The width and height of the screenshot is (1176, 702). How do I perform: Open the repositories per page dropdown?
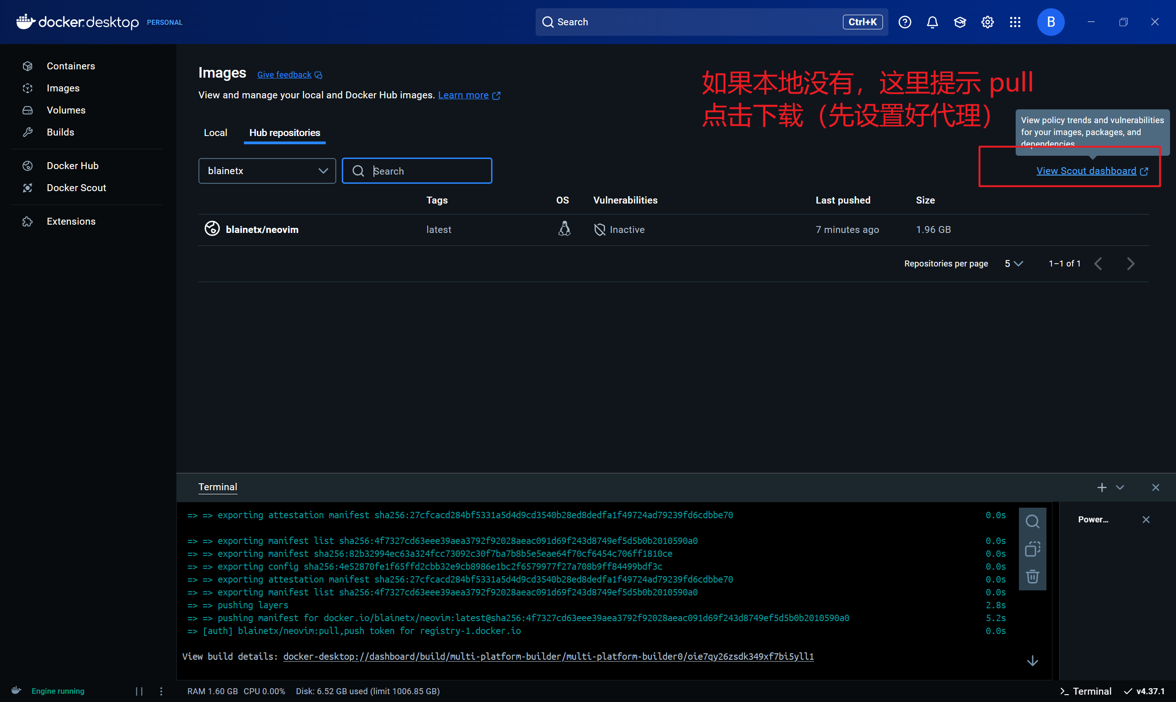point(1013,264)
